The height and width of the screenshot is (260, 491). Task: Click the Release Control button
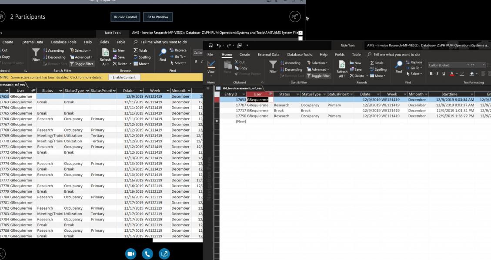tap(125, 17)
